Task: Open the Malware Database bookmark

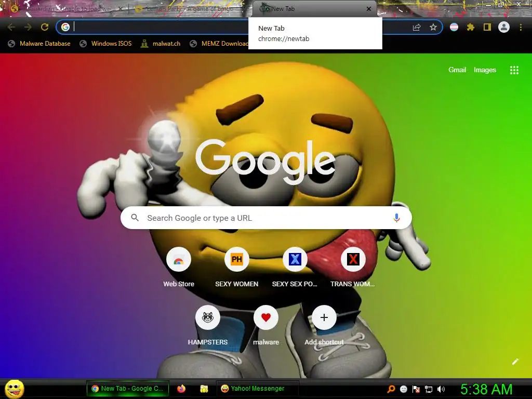Action: [x=39, y=44]
